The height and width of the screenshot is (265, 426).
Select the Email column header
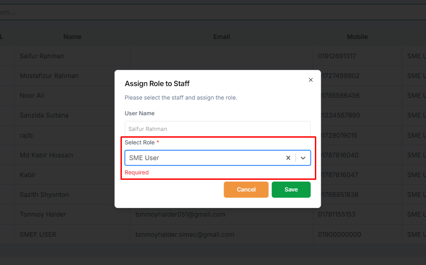coord(221,37)
